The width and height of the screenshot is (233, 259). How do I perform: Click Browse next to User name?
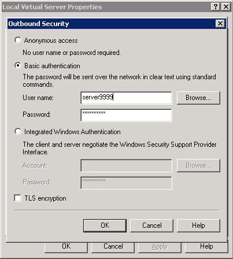[198, 98]
